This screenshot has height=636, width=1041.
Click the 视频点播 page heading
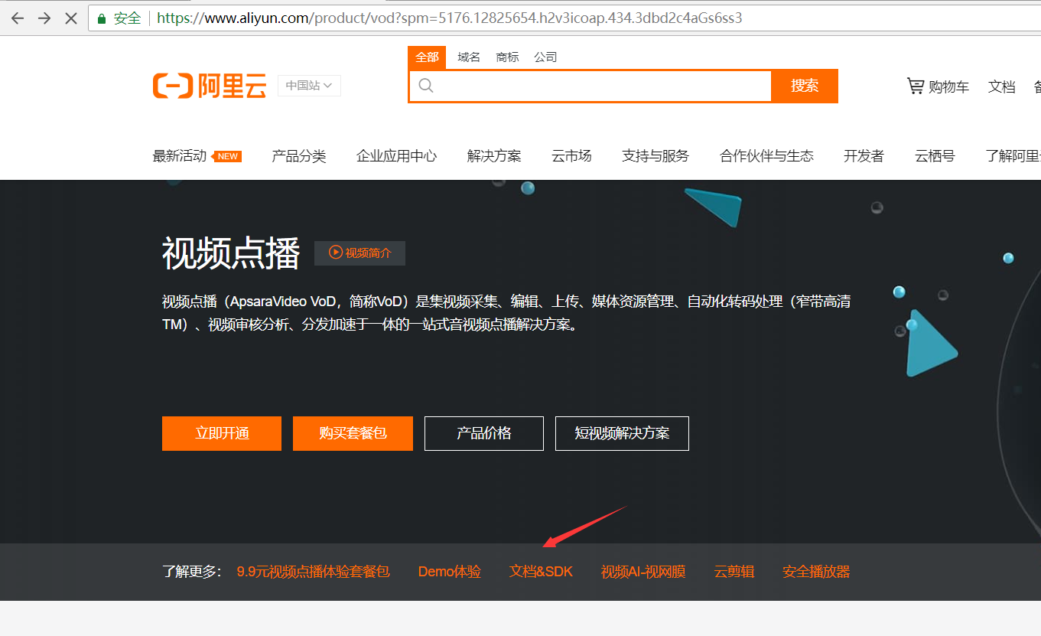(231, 253)
